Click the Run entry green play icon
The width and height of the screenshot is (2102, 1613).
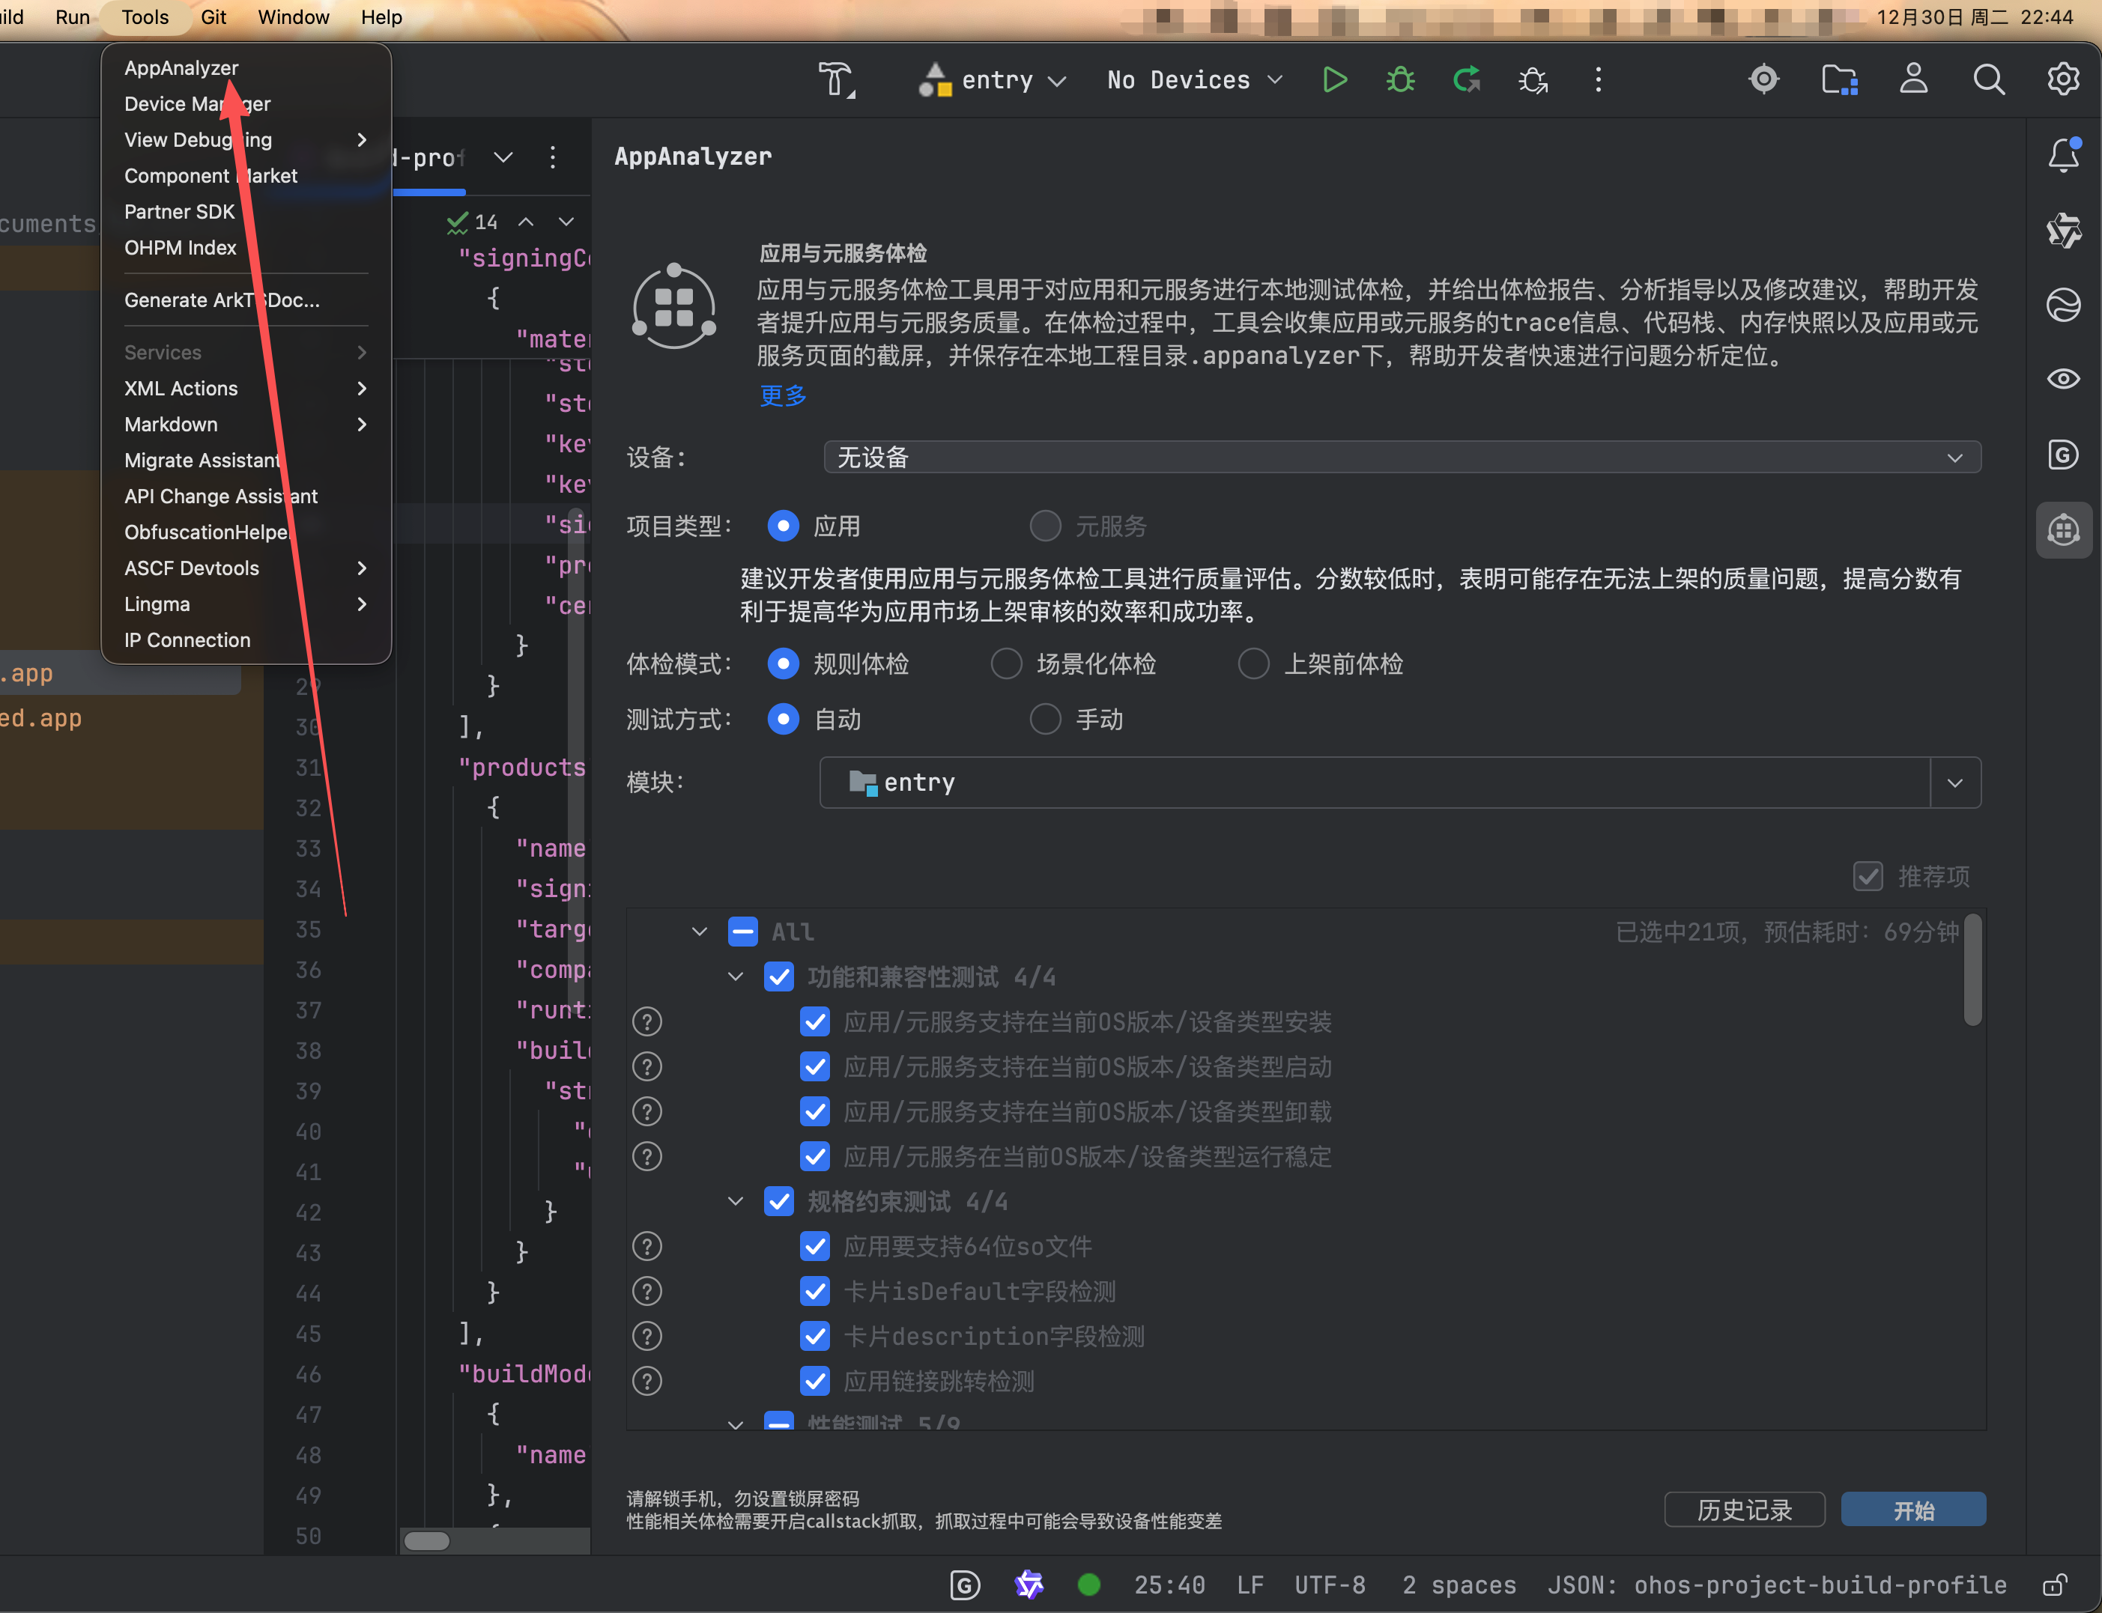pyautogui.click(x=1335, y=79)
